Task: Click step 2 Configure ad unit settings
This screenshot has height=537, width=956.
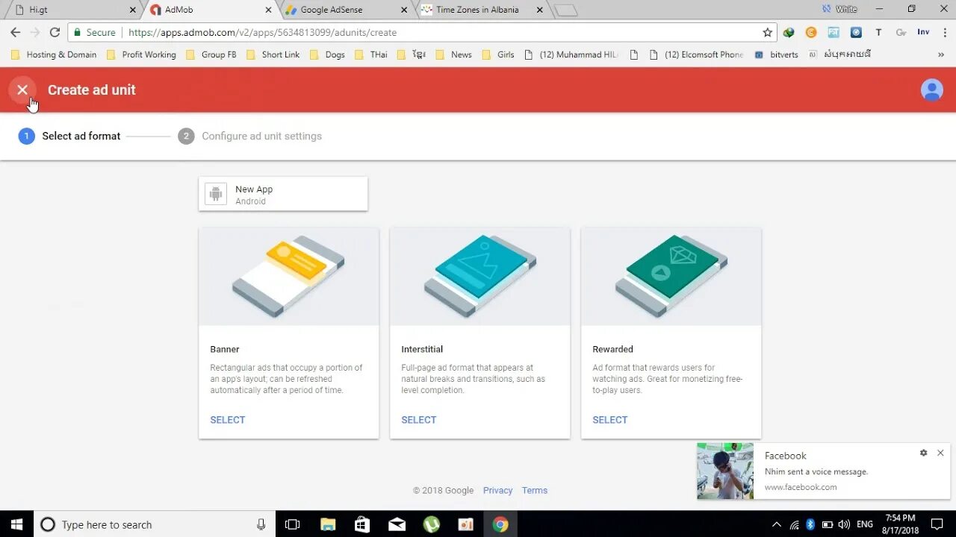Action: pyautogui.click(x=250, y=136)
